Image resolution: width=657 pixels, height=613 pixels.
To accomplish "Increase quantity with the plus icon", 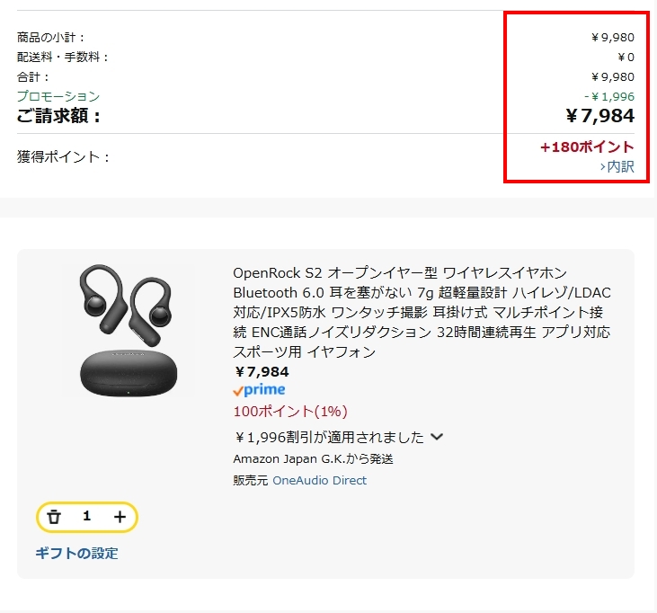I will [120, 517].
